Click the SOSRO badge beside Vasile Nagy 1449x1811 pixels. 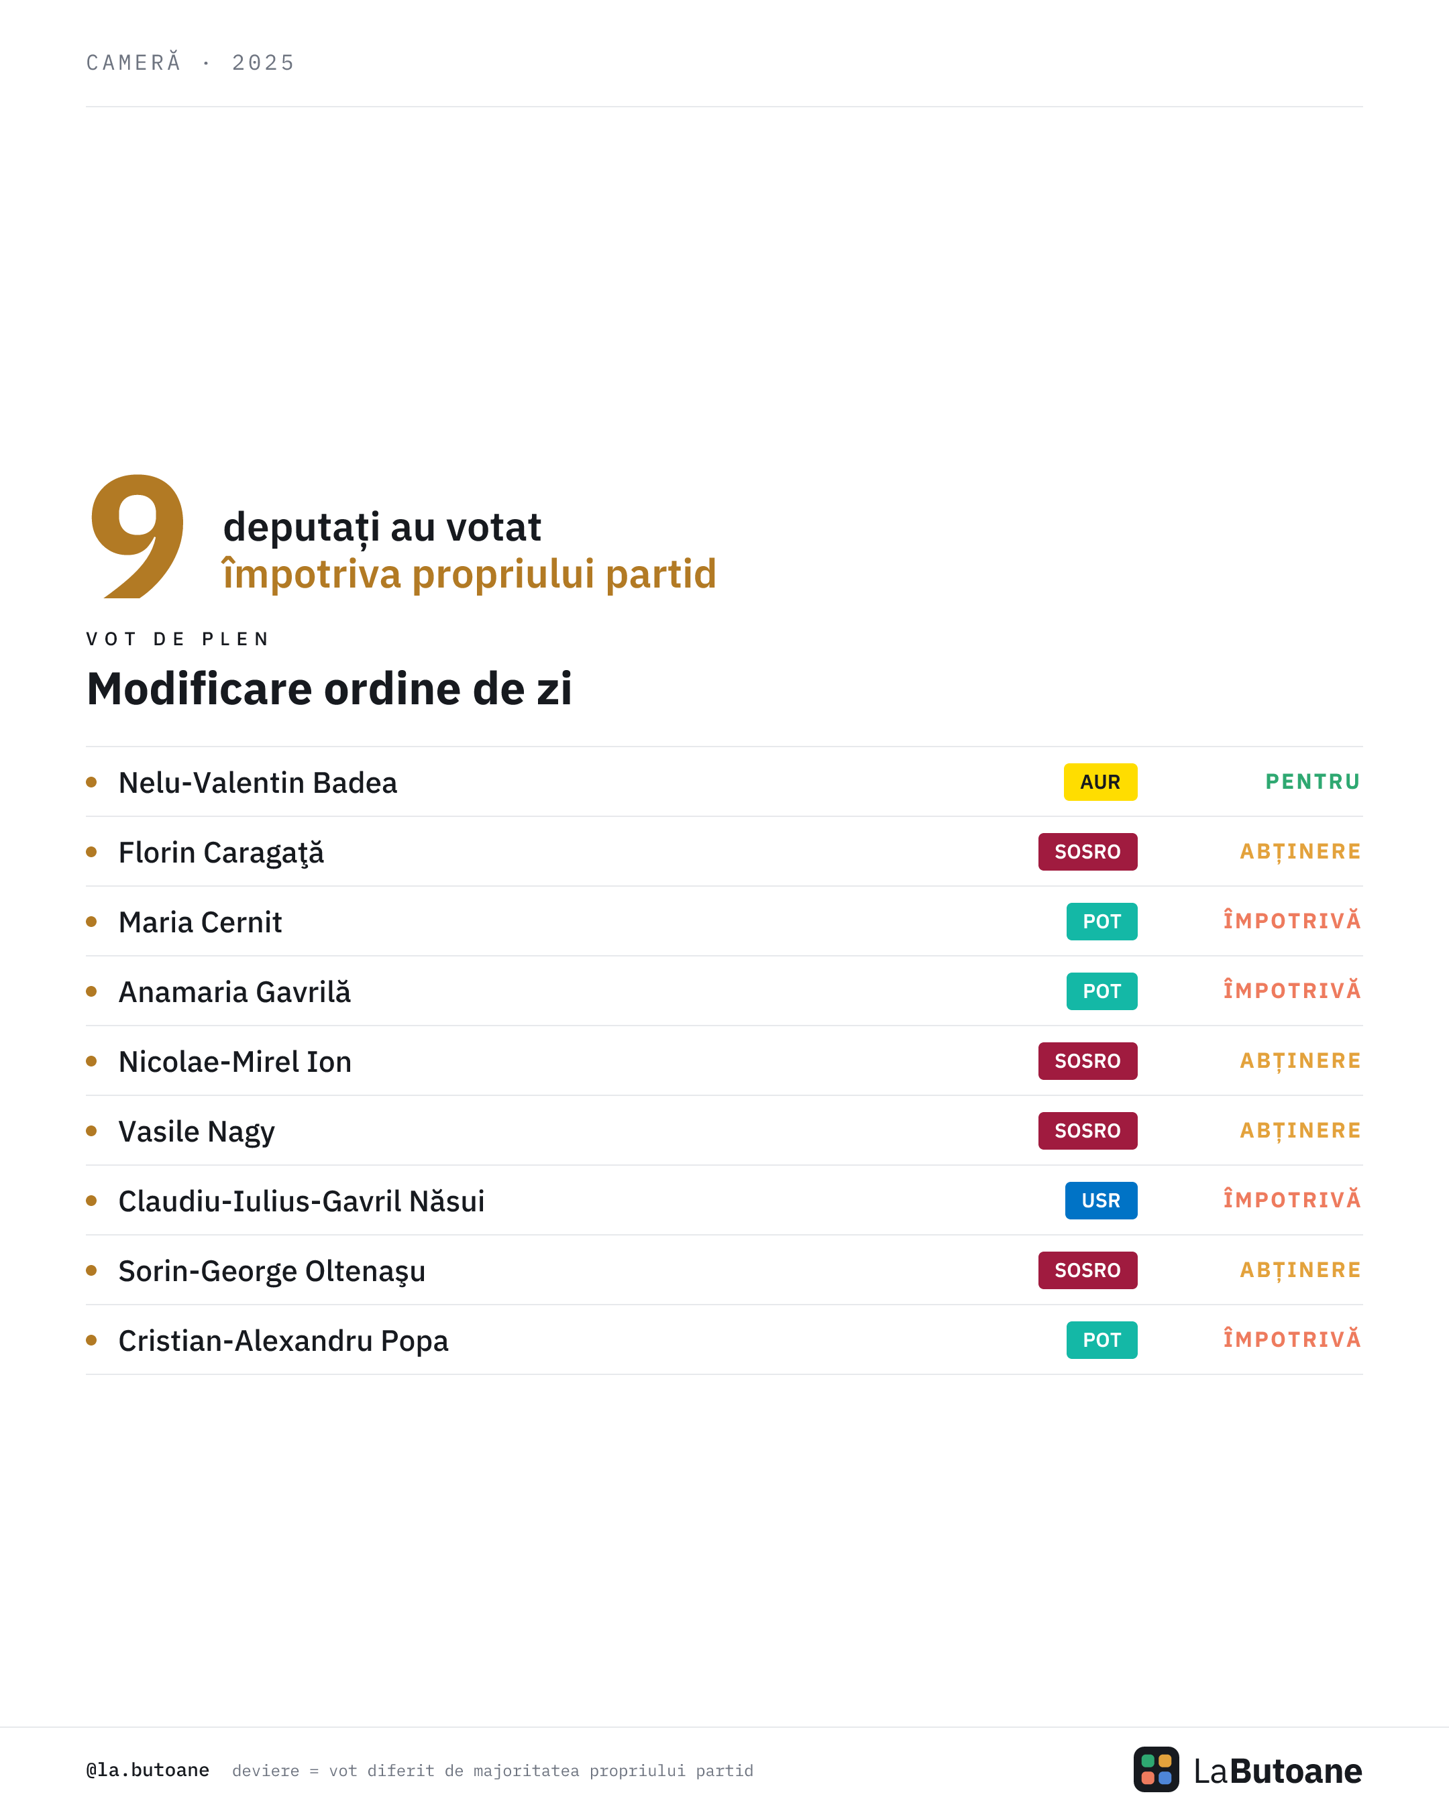point(1088,1131)
